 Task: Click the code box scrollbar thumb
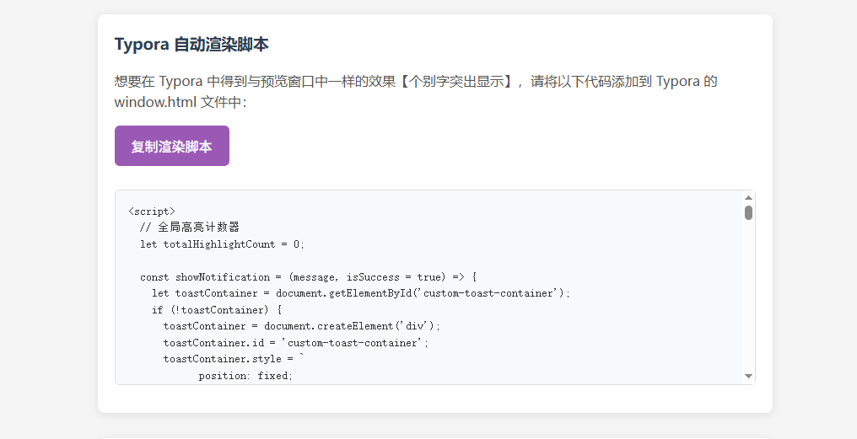point(748,213)
